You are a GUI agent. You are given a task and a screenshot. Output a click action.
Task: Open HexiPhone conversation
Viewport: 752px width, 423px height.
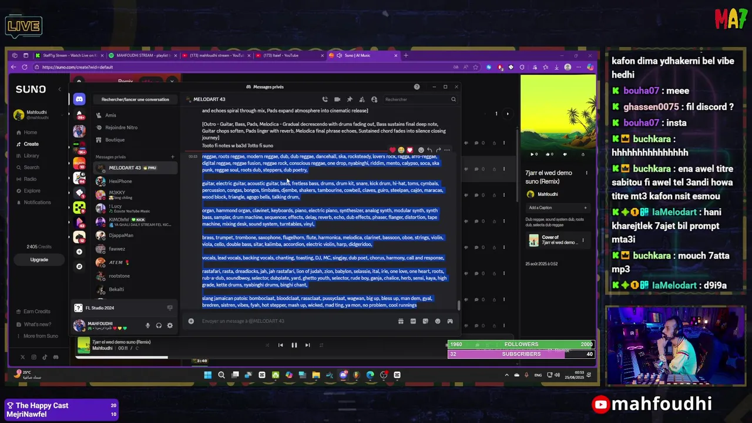tap(135, 182)
